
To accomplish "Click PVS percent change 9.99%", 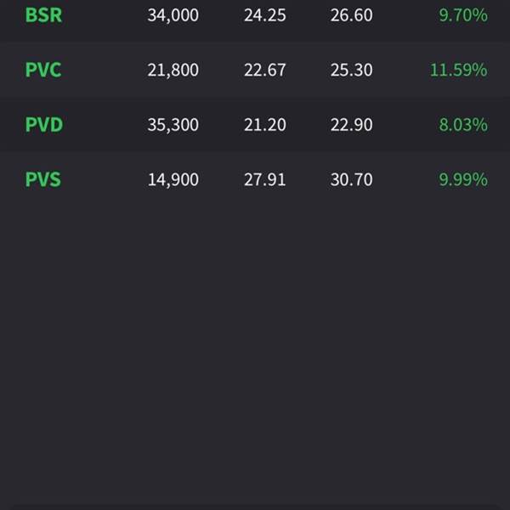I will coord(463,179).
